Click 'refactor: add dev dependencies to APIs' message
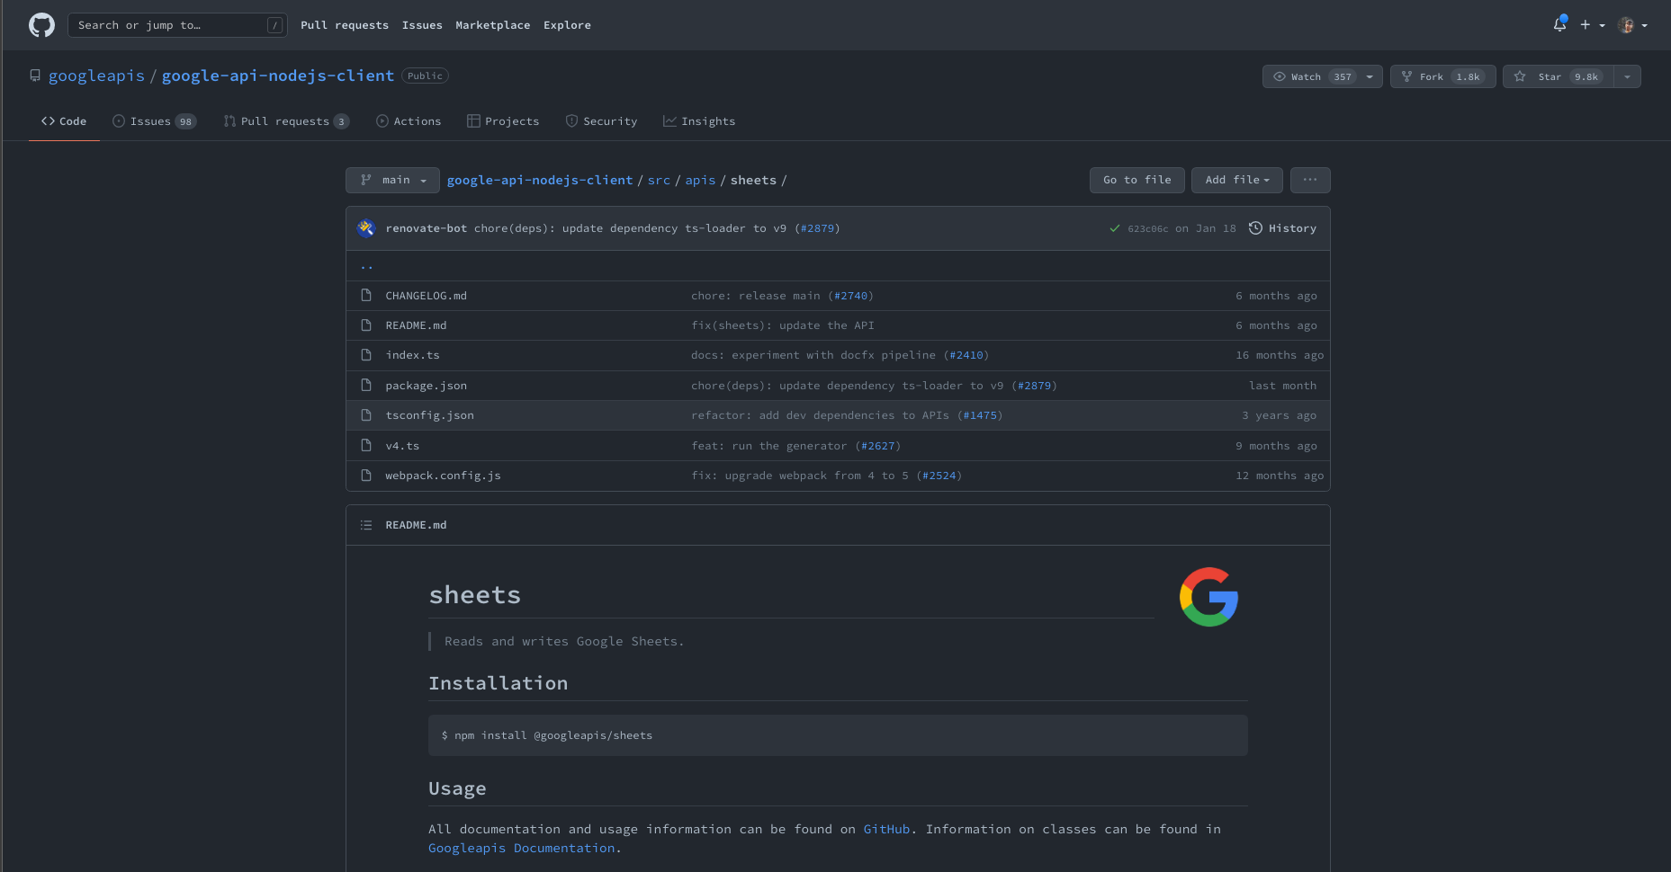Viewport: 1671px width, 872px height. tap(820, 415)
